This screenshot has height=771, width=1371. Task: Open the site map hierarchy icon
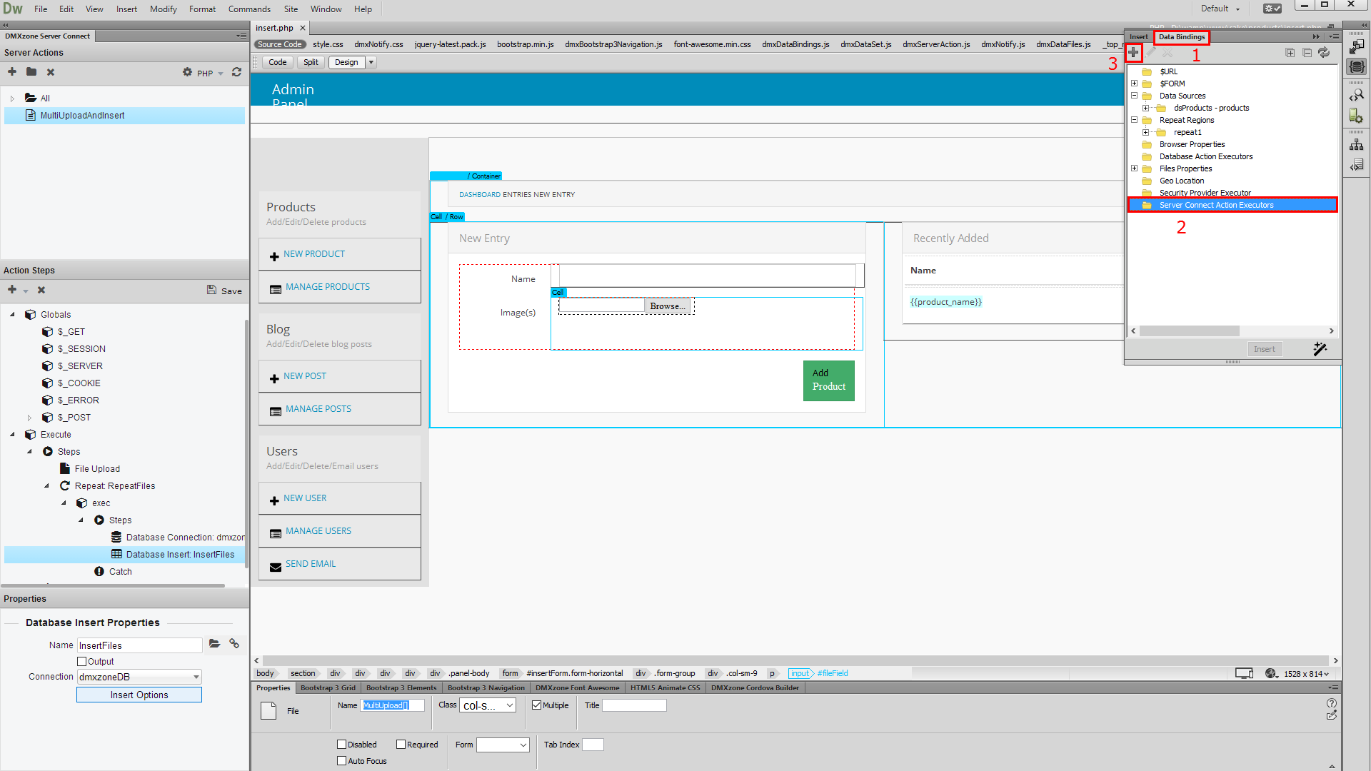[x=1357, y=144]
